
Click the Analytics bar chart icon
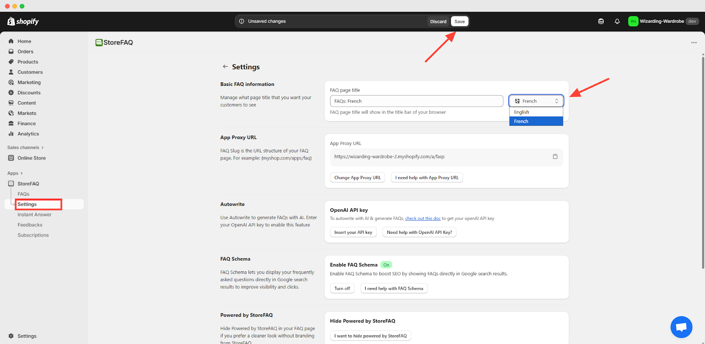pyautogui.click(x=11, y=133)
